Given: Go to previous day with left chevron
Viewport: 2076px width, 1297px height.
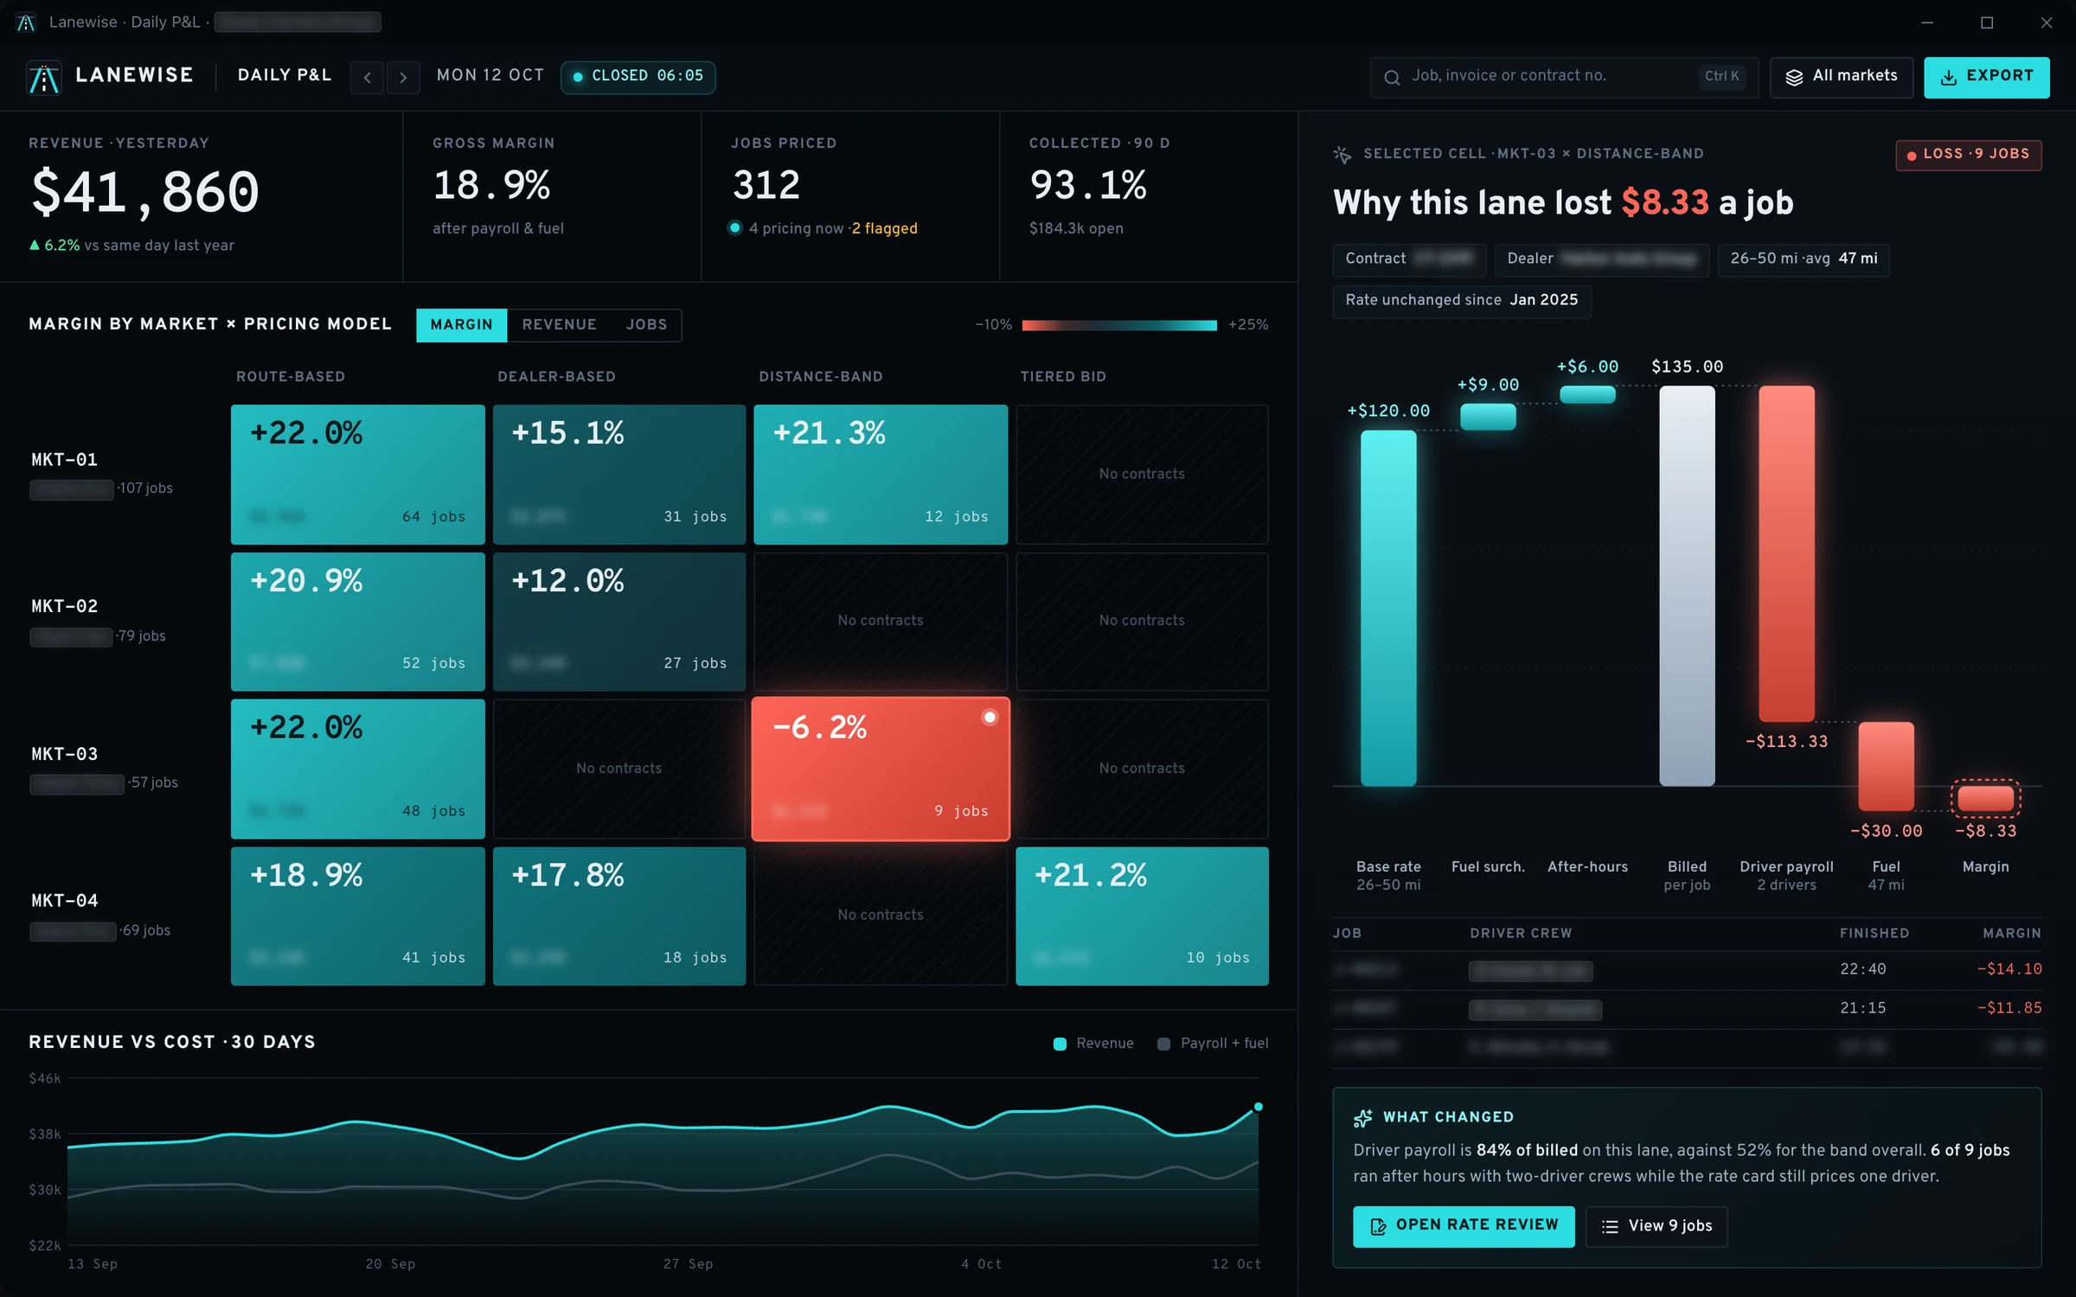Looking at the screenshot, I should (x=368, y=77).
